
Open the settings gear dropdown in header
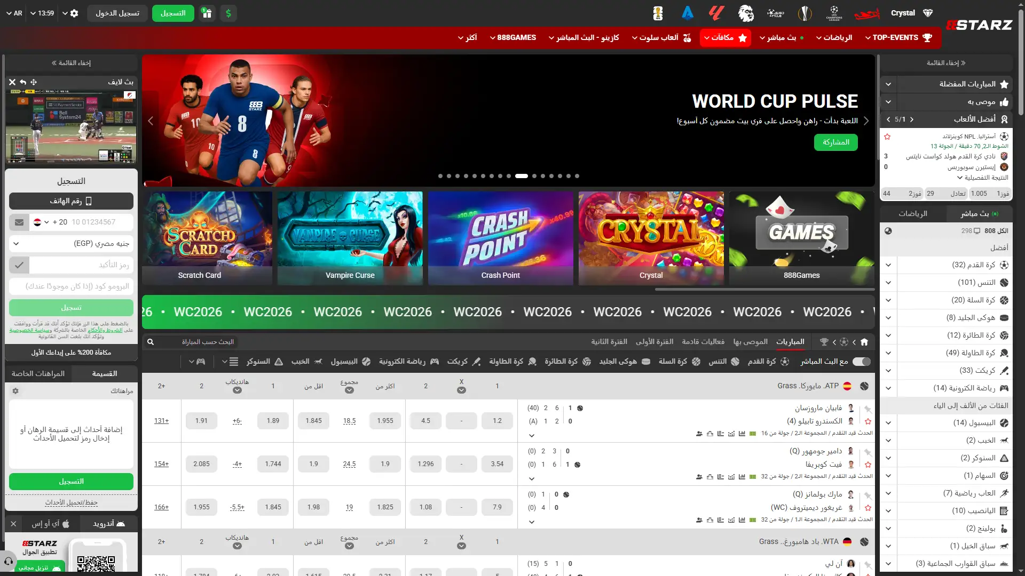pos(70,13)
